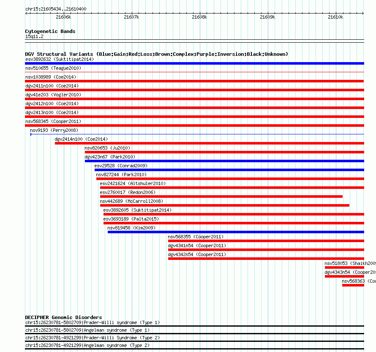Open DECIPHER Genomic Disorders track title

[x=63, y=317]
